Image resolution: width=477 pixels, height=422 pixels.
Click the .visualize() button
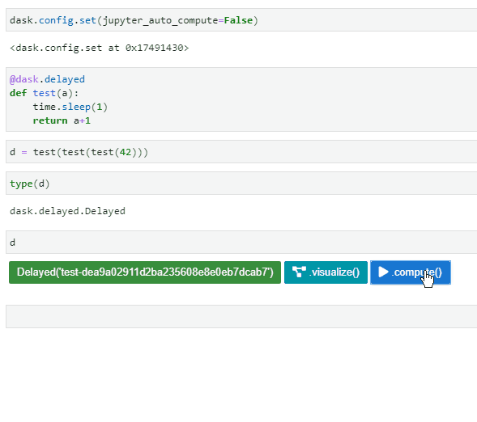pyautogui.click(x=326, y=272)
